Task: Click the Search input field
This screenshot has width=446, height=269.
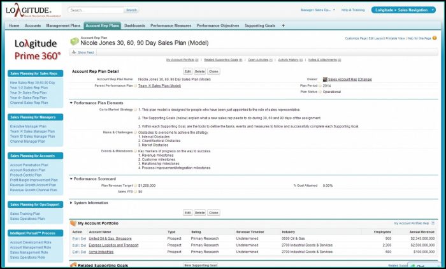Action: click(x=96, y=10)
